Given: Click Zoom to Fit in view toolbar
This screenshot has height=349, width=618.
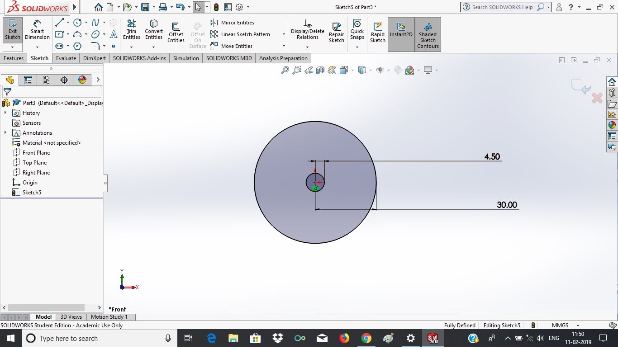Looking at the screenshot, I should pyautogui.click(x=285, y=70).
